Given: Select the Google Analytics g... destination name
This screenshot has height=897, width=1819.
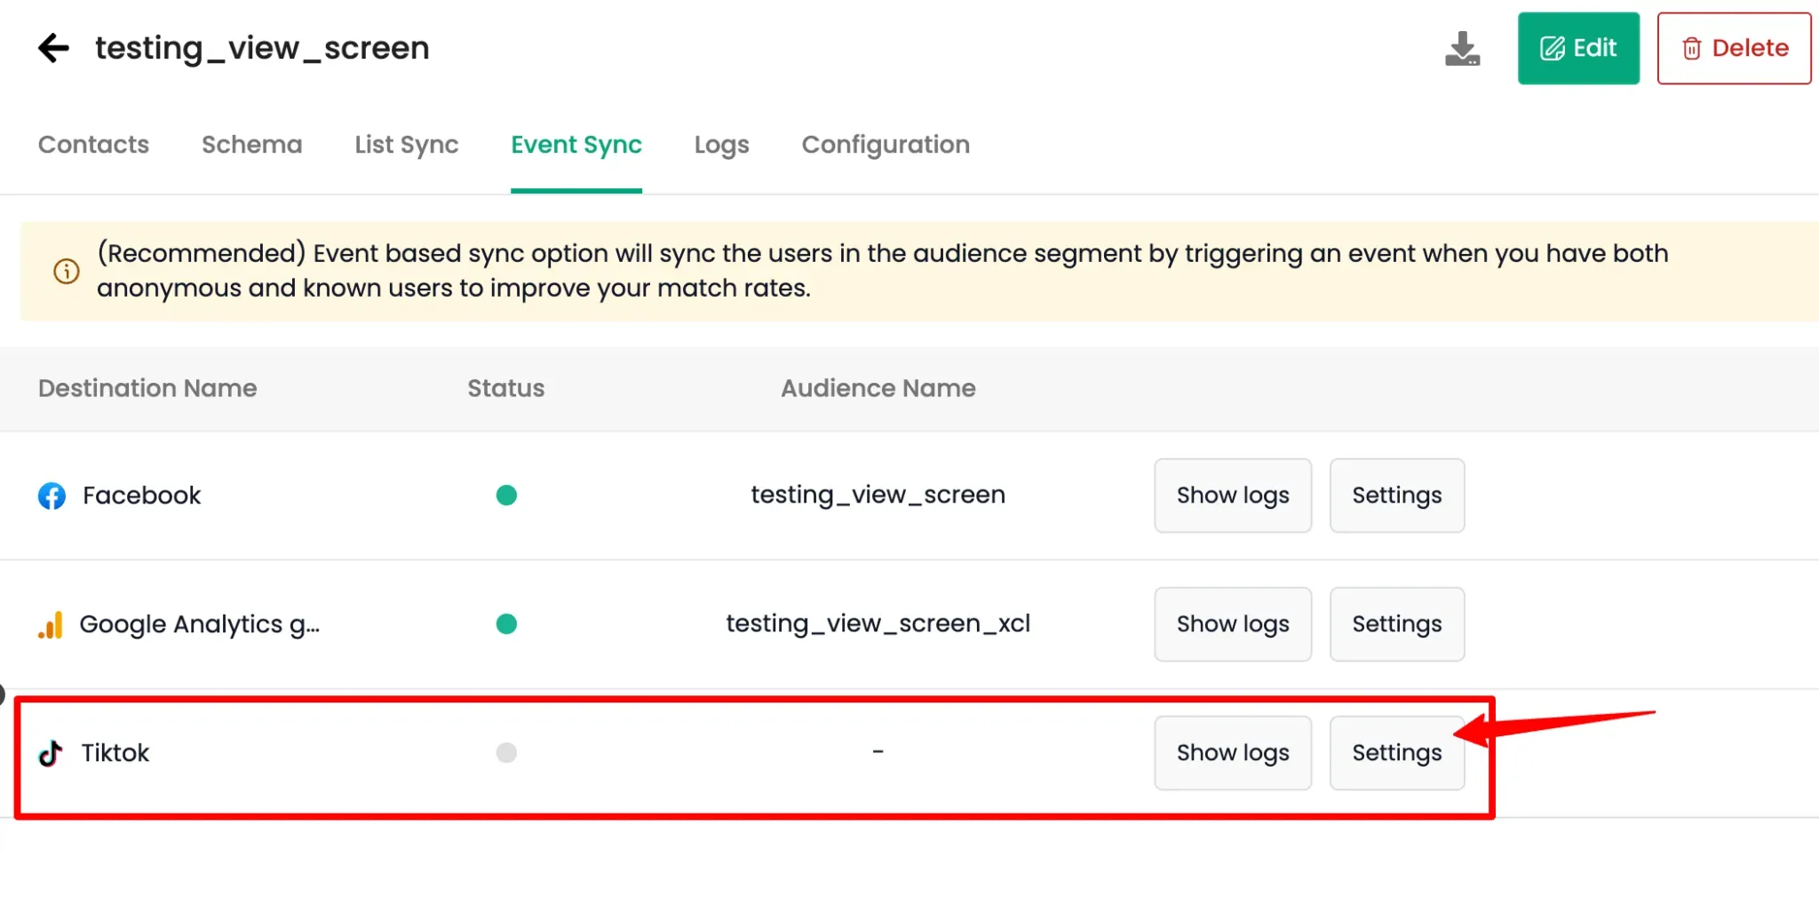Looking at the screenshot, I should point(200,624).
